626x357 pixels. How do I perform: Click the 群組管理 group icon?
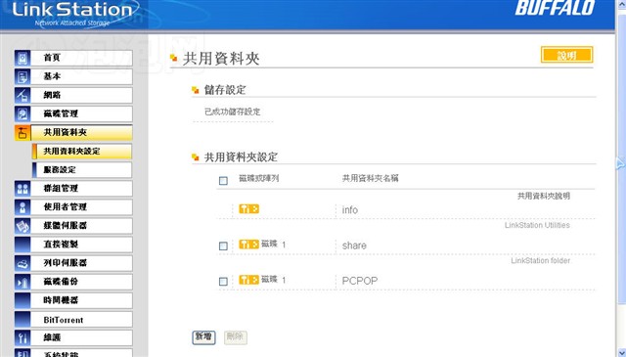pyautogui.click(x=22, y=189)
